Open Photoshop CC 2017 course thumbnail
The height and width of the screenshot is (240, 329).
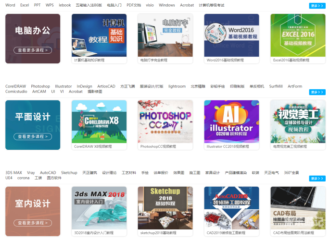165,121
